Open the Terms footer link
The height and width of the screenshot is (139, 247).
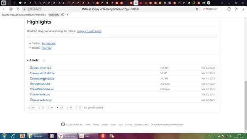pyautogui.click(x=88, y=124)
